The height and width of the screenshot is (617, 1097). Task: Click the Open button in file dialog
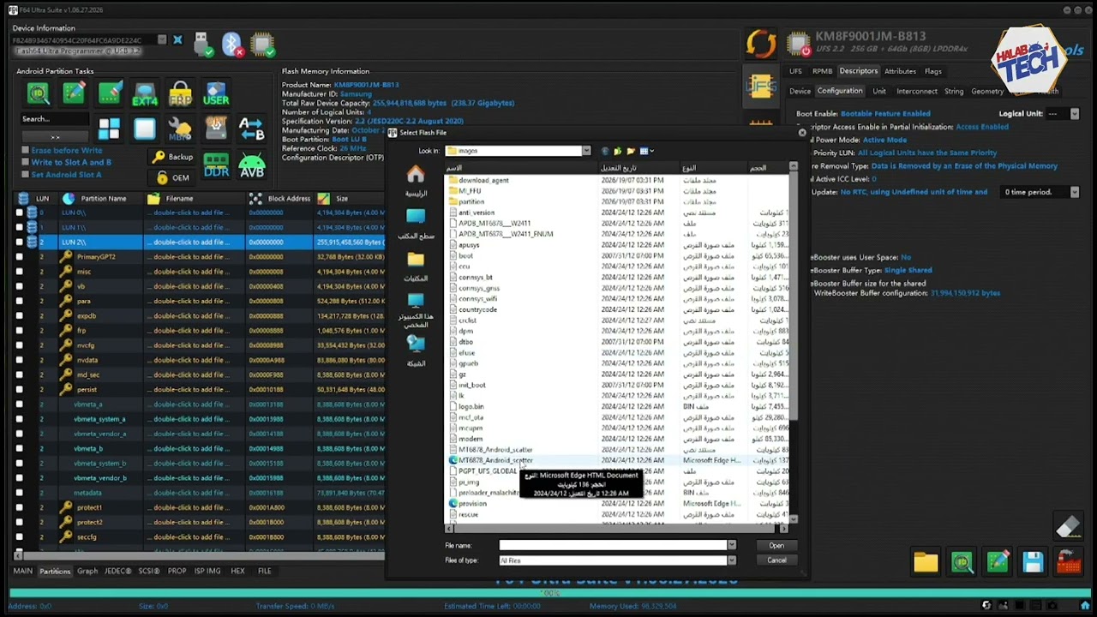pos(776,545)
